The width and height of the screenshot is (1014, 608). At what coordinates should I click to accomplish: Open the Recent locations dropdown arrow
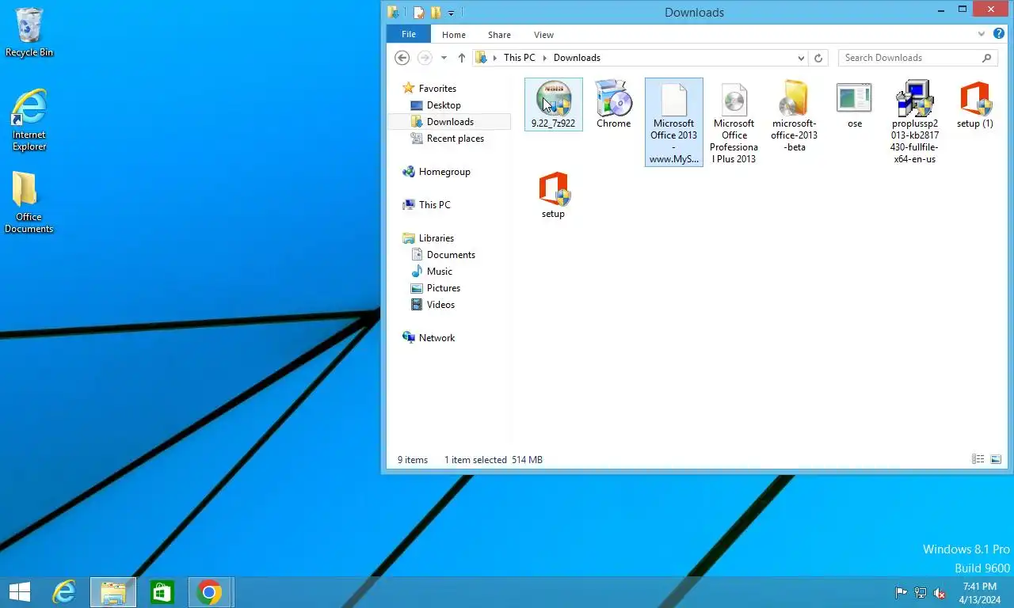(444, 58)
